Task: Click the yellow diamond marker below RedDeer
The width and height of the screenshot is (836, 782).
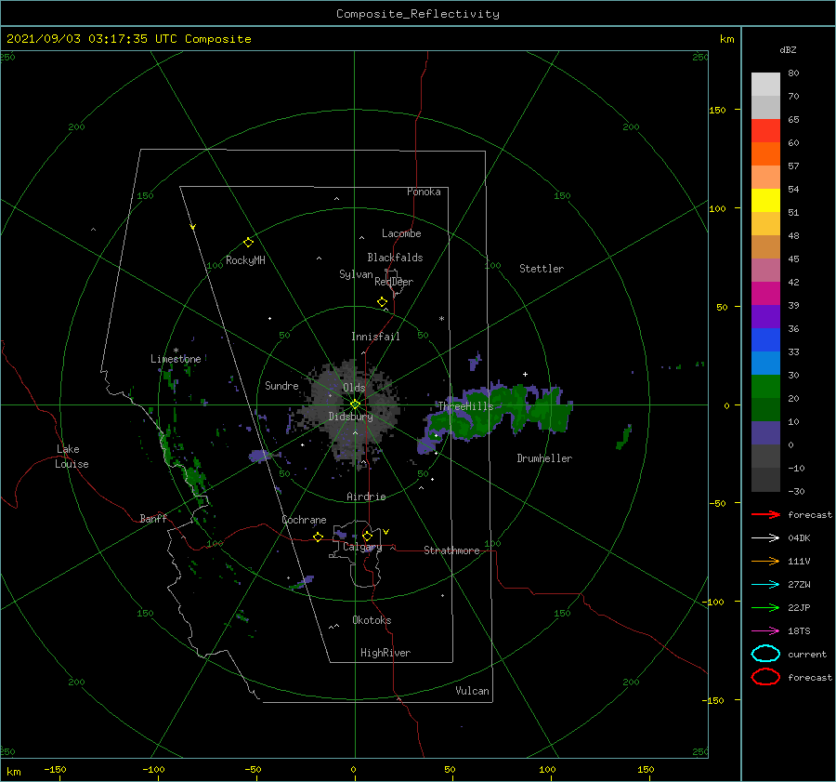Action: (x=383, y=302)
